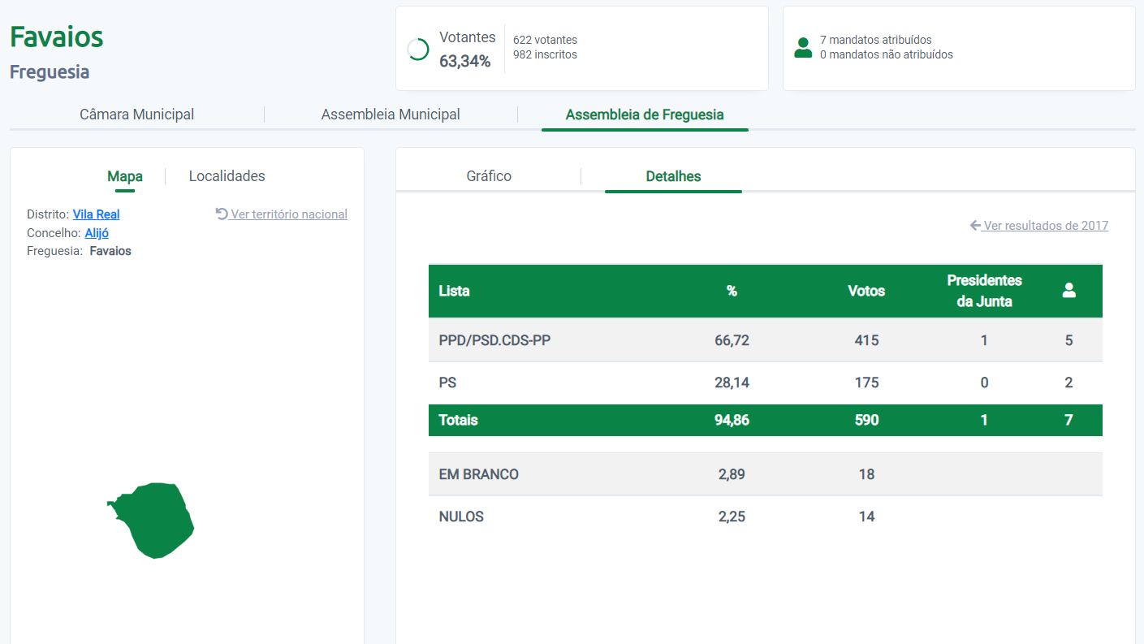Image resolution: width=1144 pixels, height=644 pixels.
Task: Click the Lista column header
Action: tap(454, 291)
